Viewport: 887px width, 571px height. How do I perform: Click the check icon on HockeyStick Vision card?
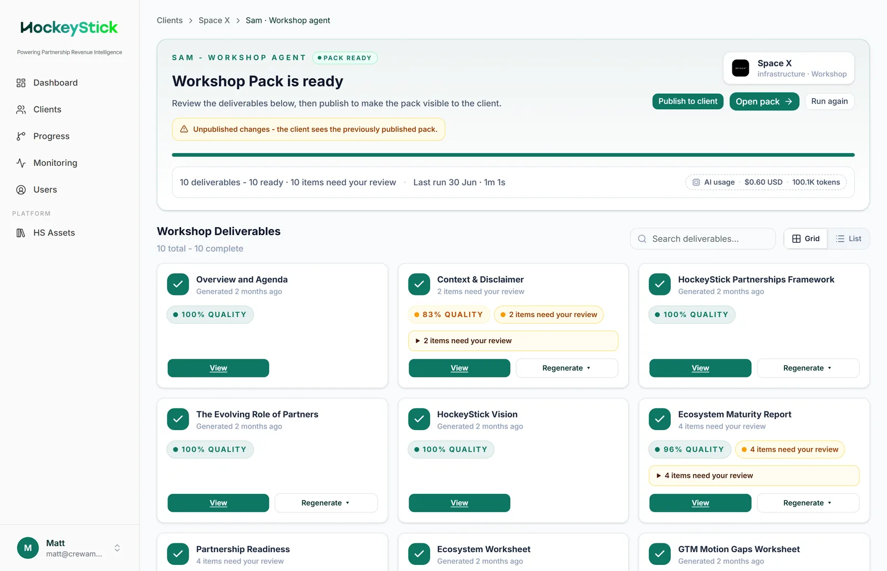(419, 419)
